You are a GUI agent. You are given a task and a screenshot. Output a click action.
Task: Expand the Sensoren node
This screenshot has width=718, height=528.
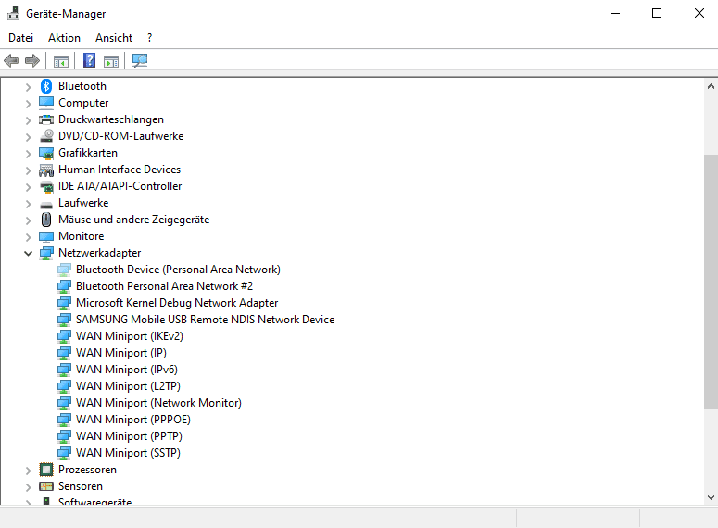click(x=29, y=487)
